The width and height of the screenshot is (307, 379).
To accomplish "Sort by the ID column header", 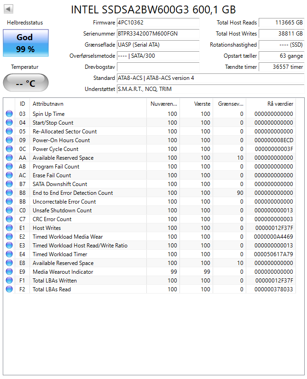I will pyautogui.click(x=22, y=104).
